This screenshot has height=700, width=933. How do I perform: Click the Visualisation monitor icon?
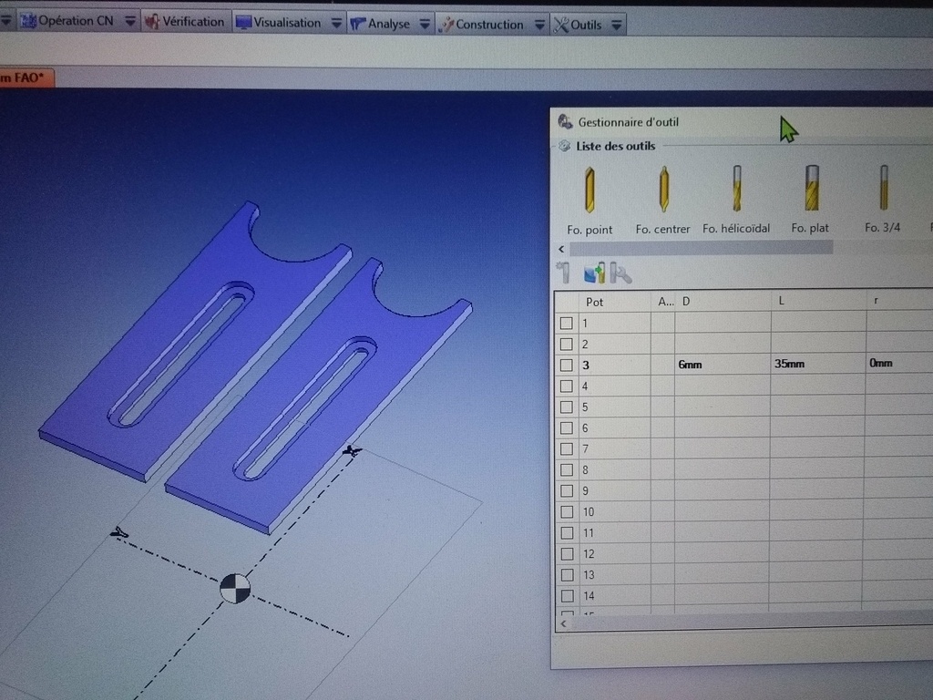coord(243,23)
